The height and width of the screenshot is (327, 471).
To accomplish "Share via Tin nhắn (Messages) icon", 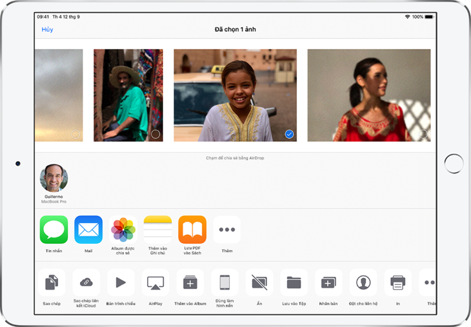I will pyautogui.click(x=54, y=230).
